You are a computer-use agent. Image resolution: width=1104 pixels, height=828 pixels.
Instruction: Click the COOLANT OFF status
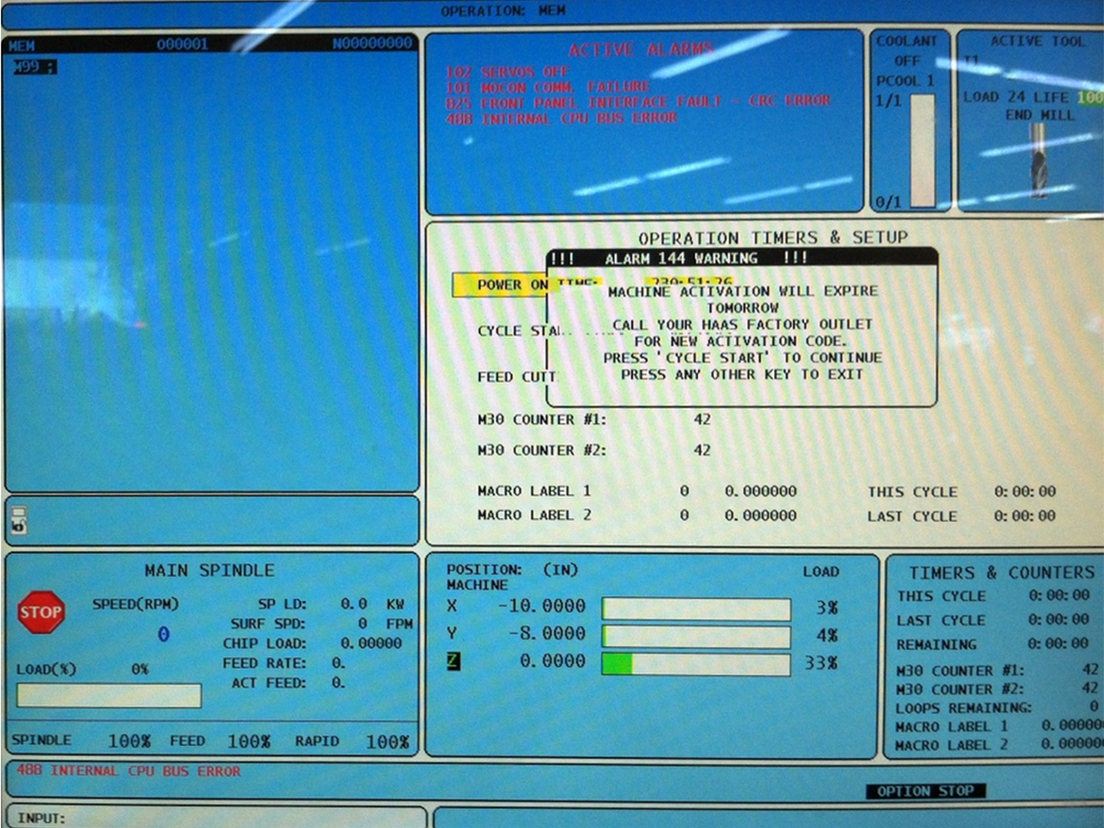pyautogui.click(x=906, y=51)
